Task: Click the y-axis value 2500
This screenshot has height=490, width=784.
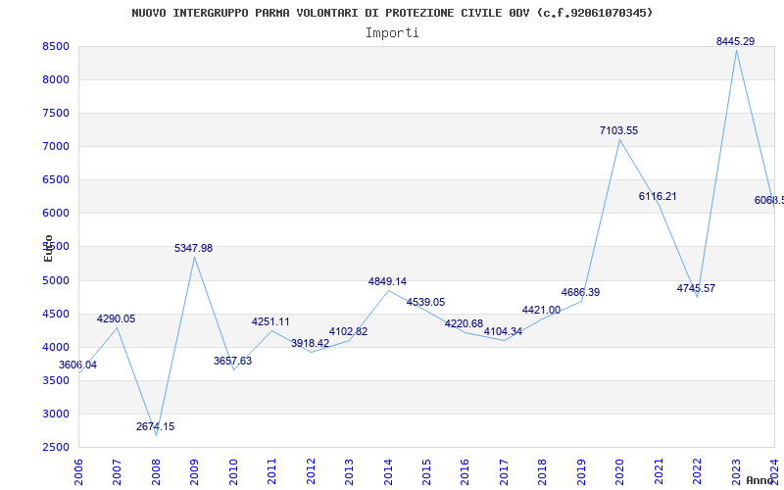Action: pyautogui.click(x=56, y=447)
